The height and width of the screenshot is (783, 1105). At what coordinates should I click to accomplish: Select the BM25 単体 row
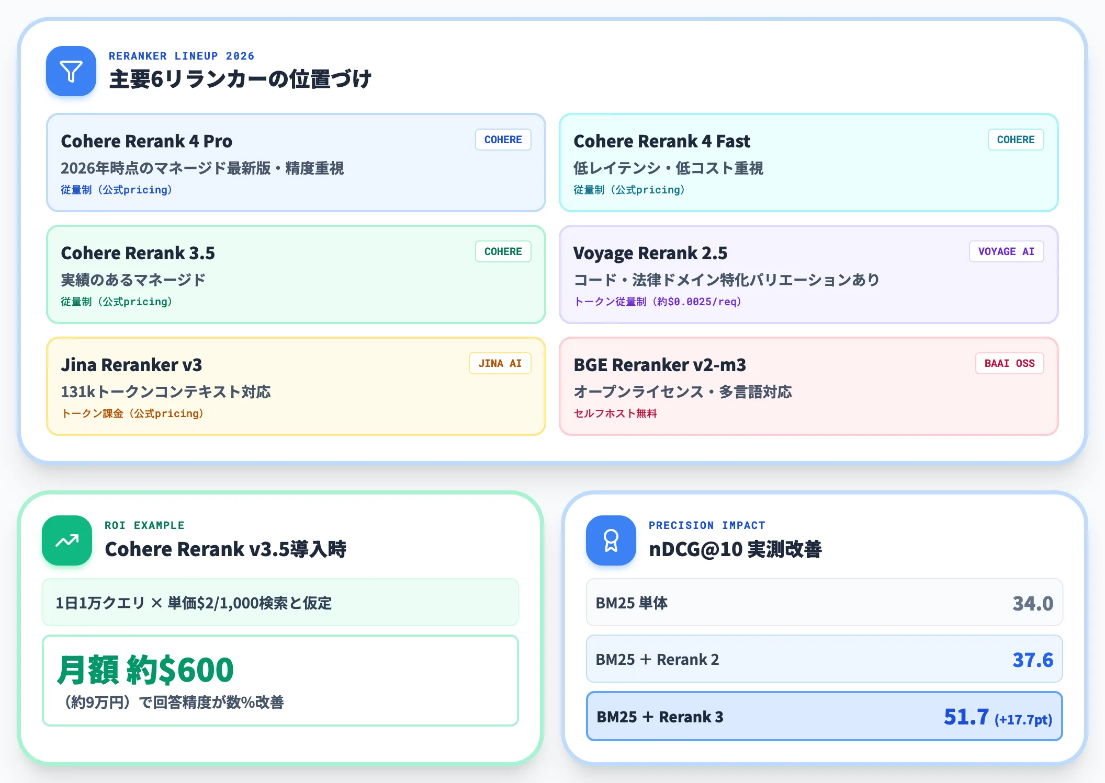(x=825, y=602)
